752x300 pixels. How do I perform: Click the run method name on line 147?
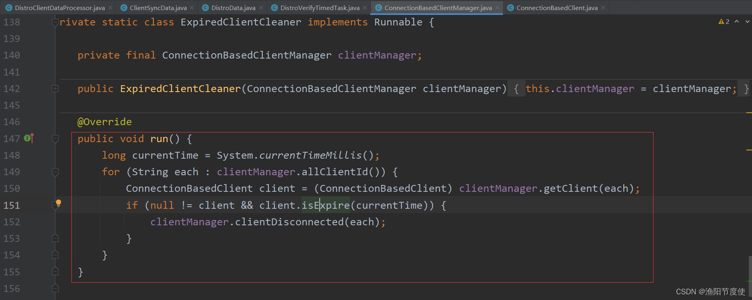[x=159, y=138]
